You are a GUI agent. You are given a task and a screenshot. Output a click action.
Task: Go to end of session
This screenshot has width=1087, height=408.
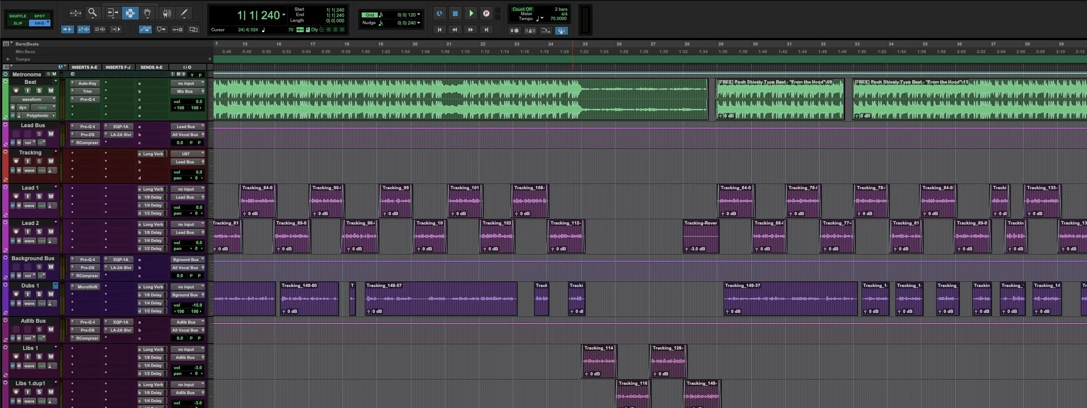486,29
